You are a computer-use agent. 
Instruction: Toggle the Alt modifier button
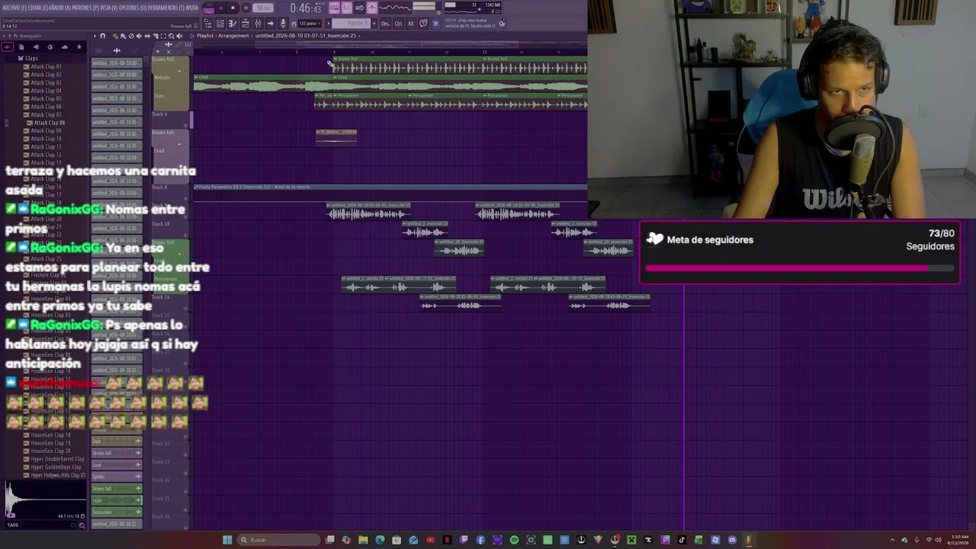point(411,24)
